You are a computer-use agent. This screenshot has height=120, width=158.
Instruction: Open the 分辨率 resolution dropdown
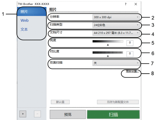(x=116, y=17)
